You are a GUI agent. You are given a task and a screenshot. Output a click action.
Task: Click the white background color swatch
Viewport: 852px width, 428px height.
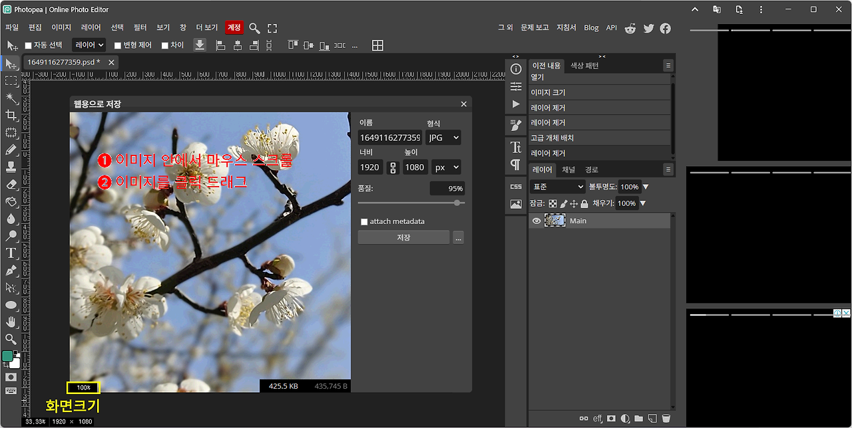point(15,363)
